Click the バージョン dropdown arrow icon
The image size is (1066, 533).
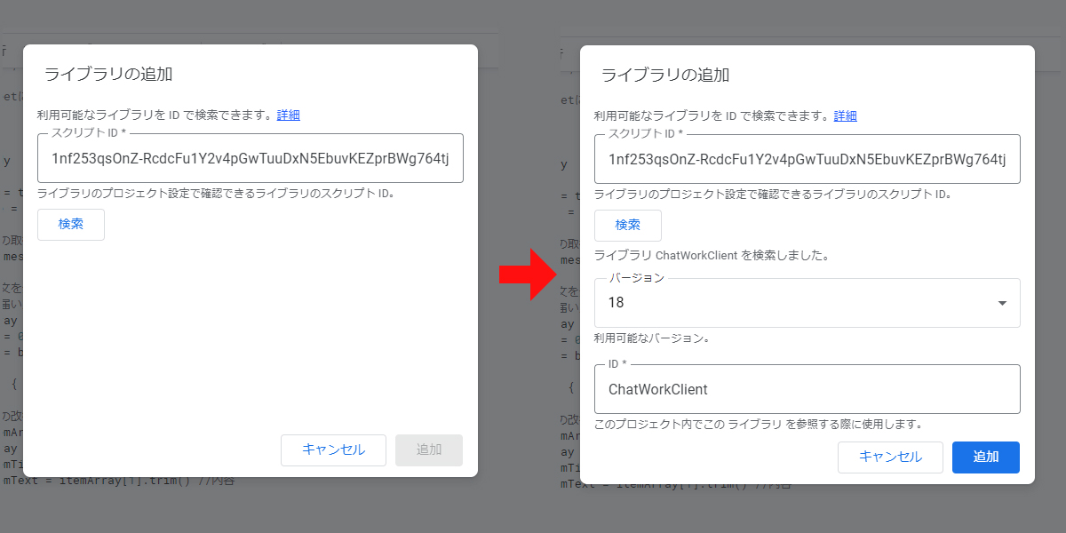pos(1002,303)
